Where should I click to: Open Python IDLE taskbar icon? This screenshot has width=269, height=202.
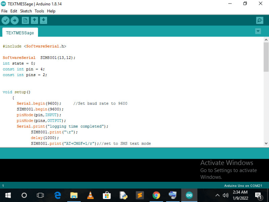tap(123, 195)
